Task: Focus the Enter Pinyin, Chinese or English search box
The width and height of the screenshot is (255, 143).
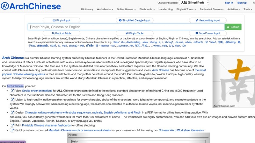Action: pyautogui.click(x=126, y=27)
